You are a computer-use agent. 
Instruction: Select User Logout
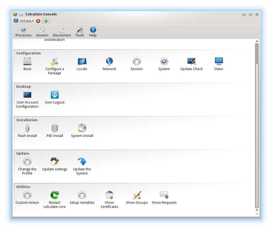coord(55,97)
